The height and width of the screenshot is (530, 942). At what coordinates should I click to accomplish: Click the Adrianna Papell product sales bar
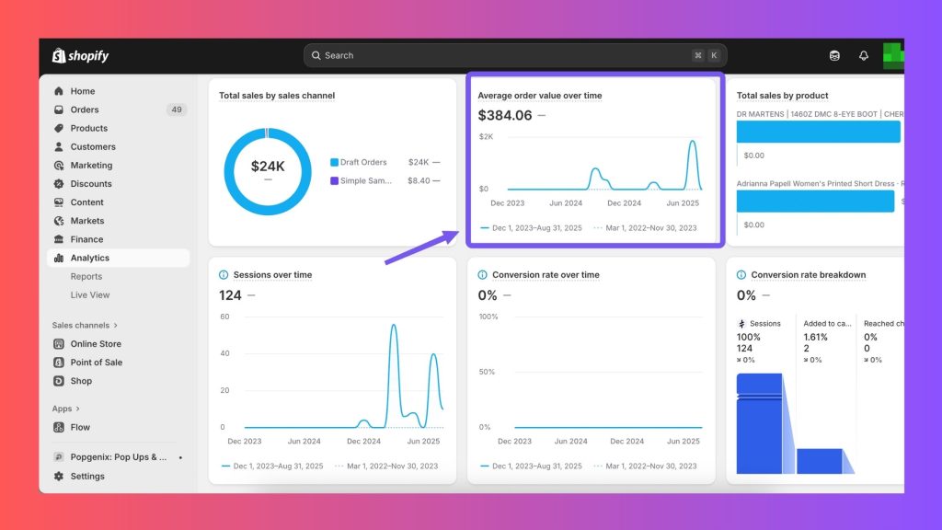(815, 202)
